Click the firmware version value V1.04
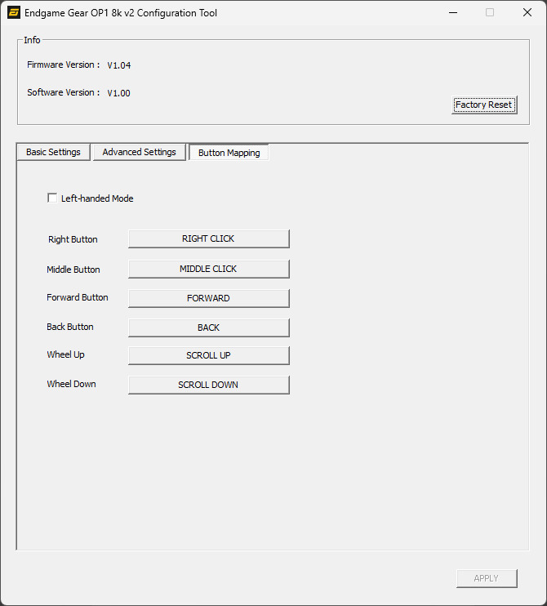Screen dimensions: 547x606 tap(119, 65)
